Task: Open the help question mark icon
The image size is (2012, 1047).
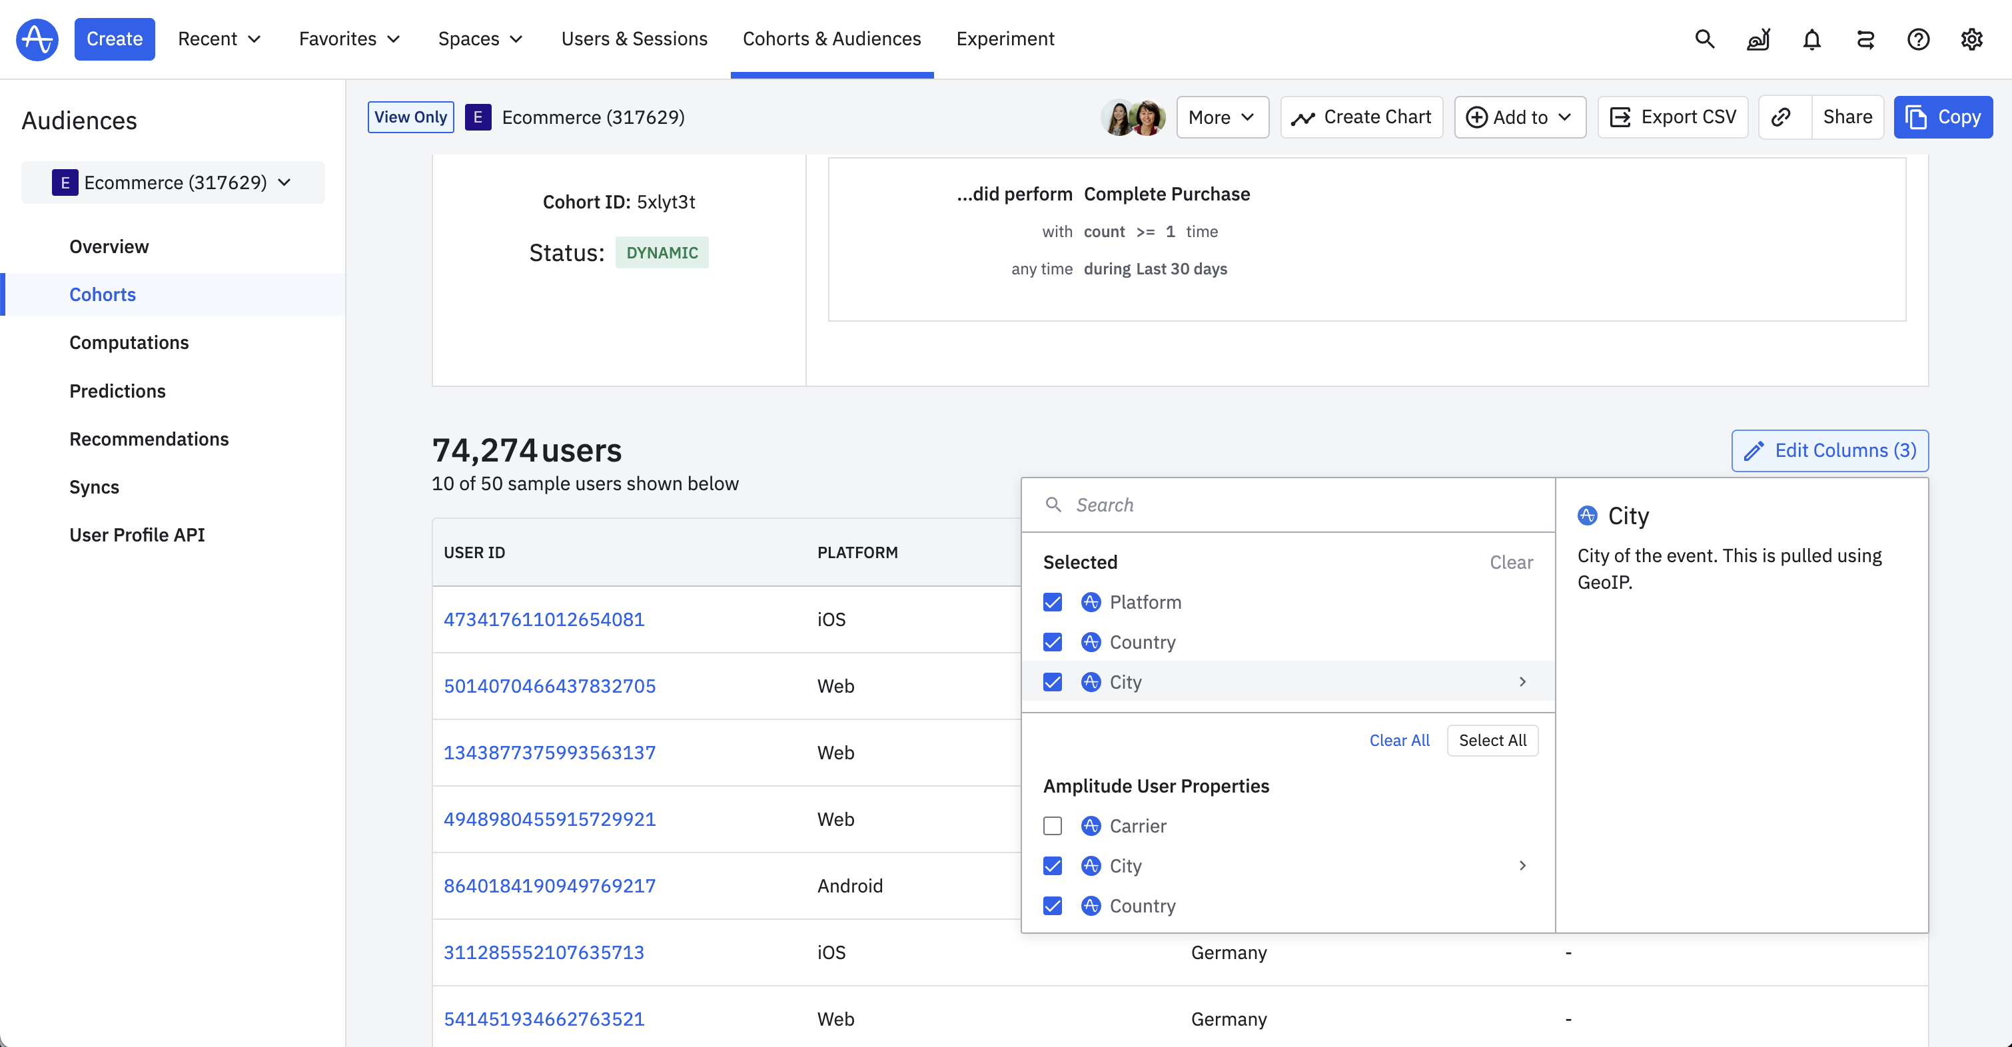Action: [1918, 39]
